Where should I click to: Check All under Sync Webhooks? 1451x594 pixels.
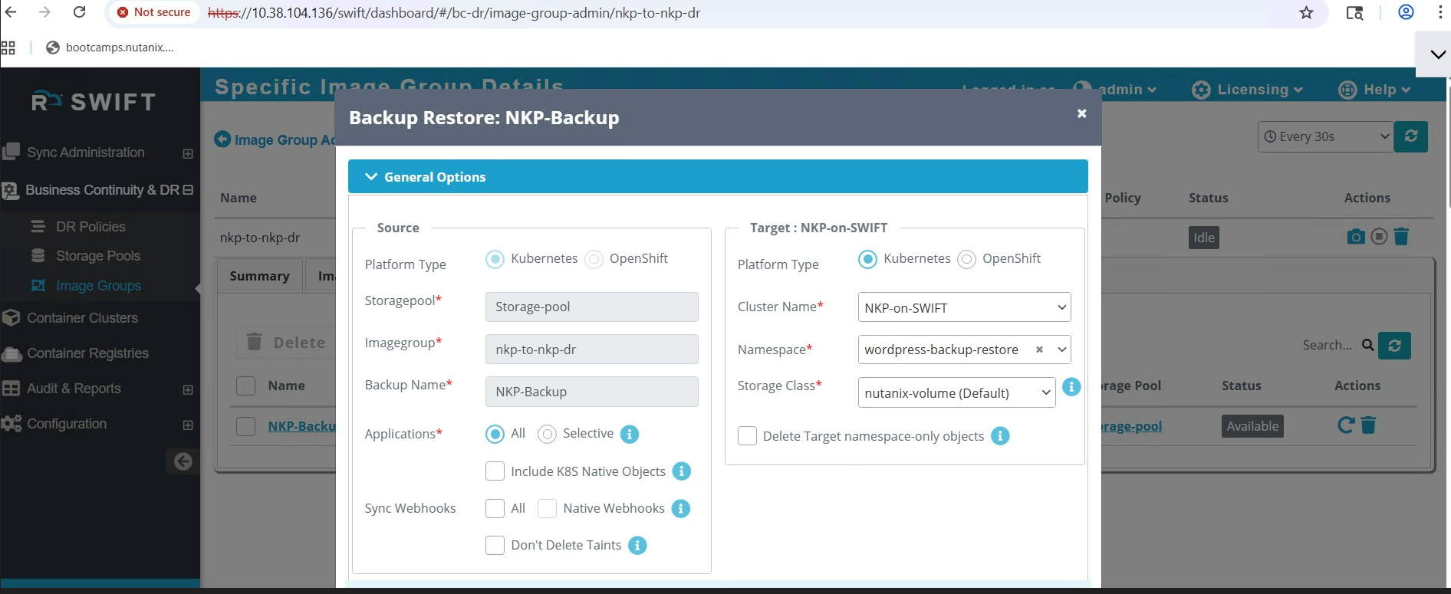495,508
